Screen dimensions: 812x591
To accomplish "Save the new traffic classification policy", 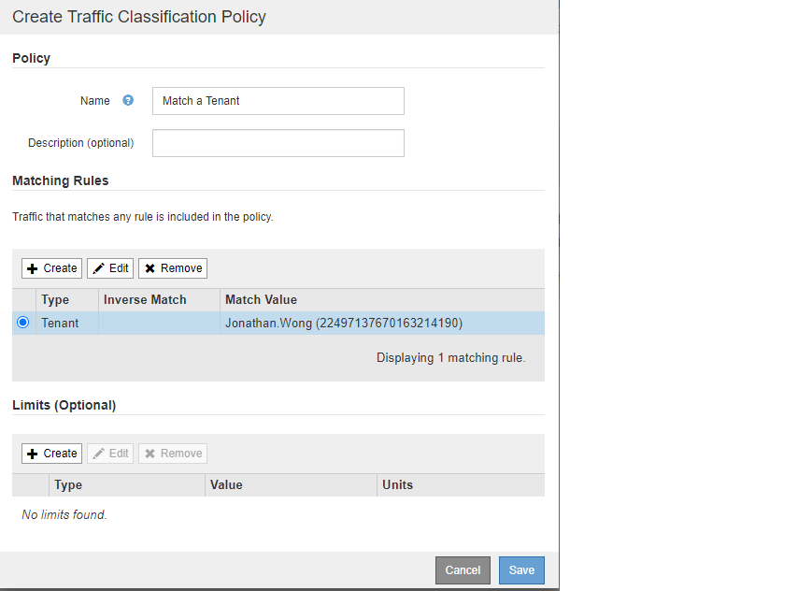I will coord(521,570).
